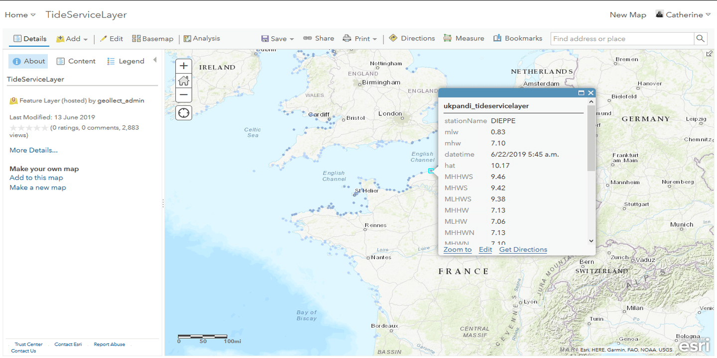The width and height of the screenshot is (717, 358).
Task: Click the datetime 6/22/2019 5:45 a.m. value
Action: [x=525, y=155]
